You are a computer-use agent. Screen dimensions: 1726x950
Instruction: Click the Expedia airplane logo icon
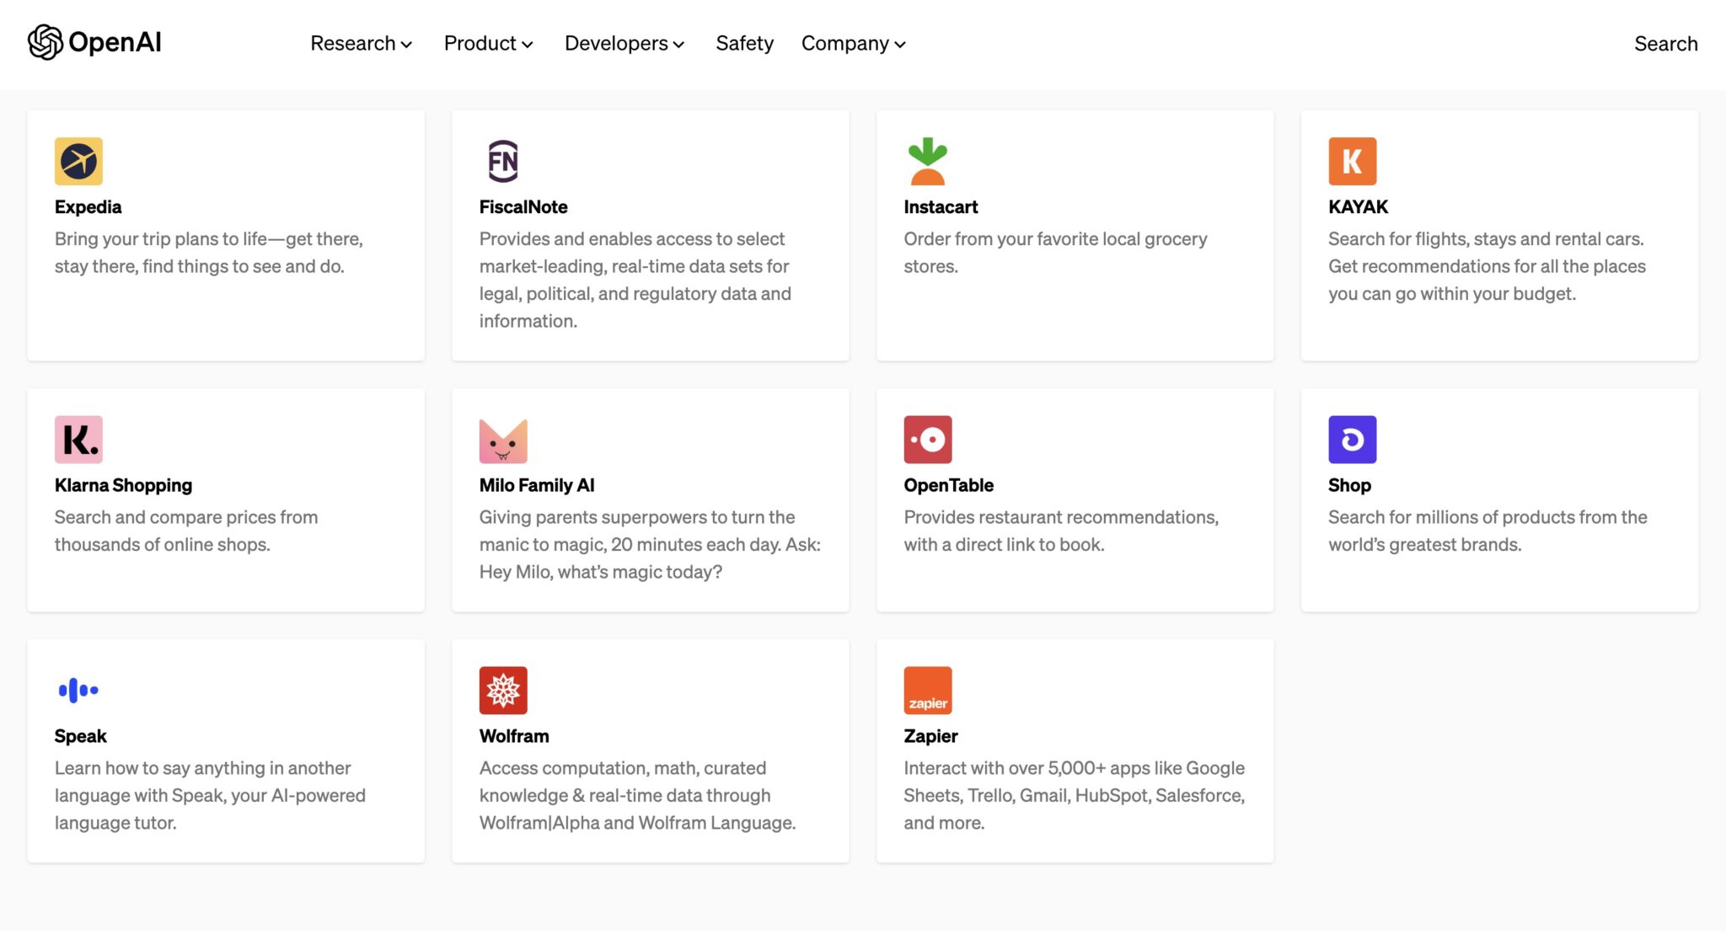[78, 161]
